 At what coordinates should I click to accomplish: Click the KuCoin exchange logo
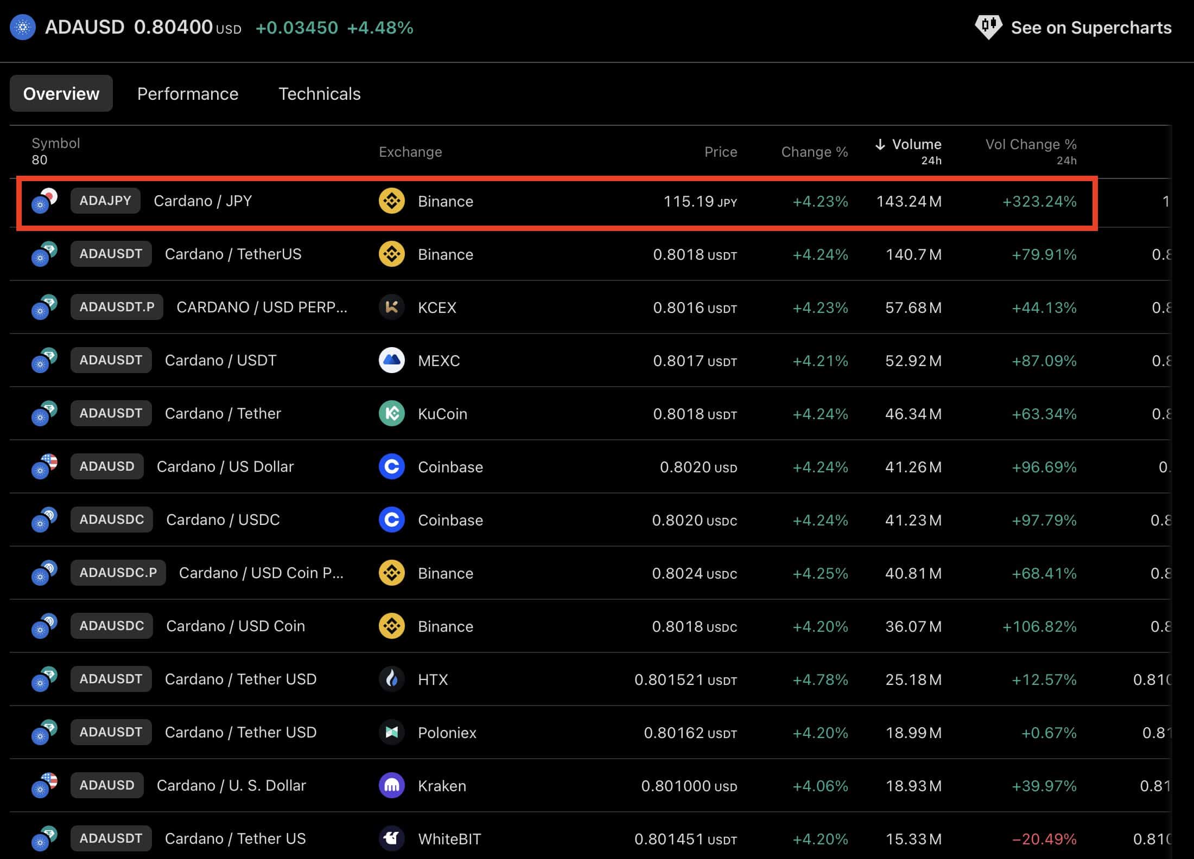pos(391,414)
